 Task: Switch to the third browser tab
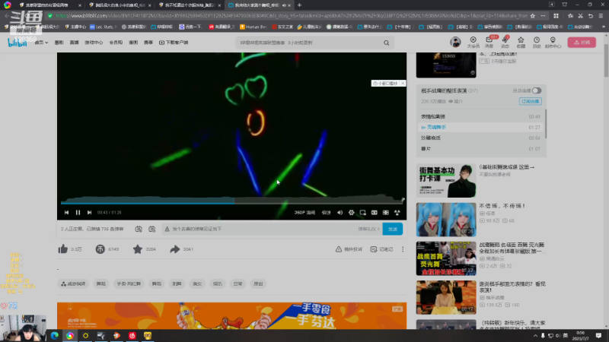click(x=189, y=5)
